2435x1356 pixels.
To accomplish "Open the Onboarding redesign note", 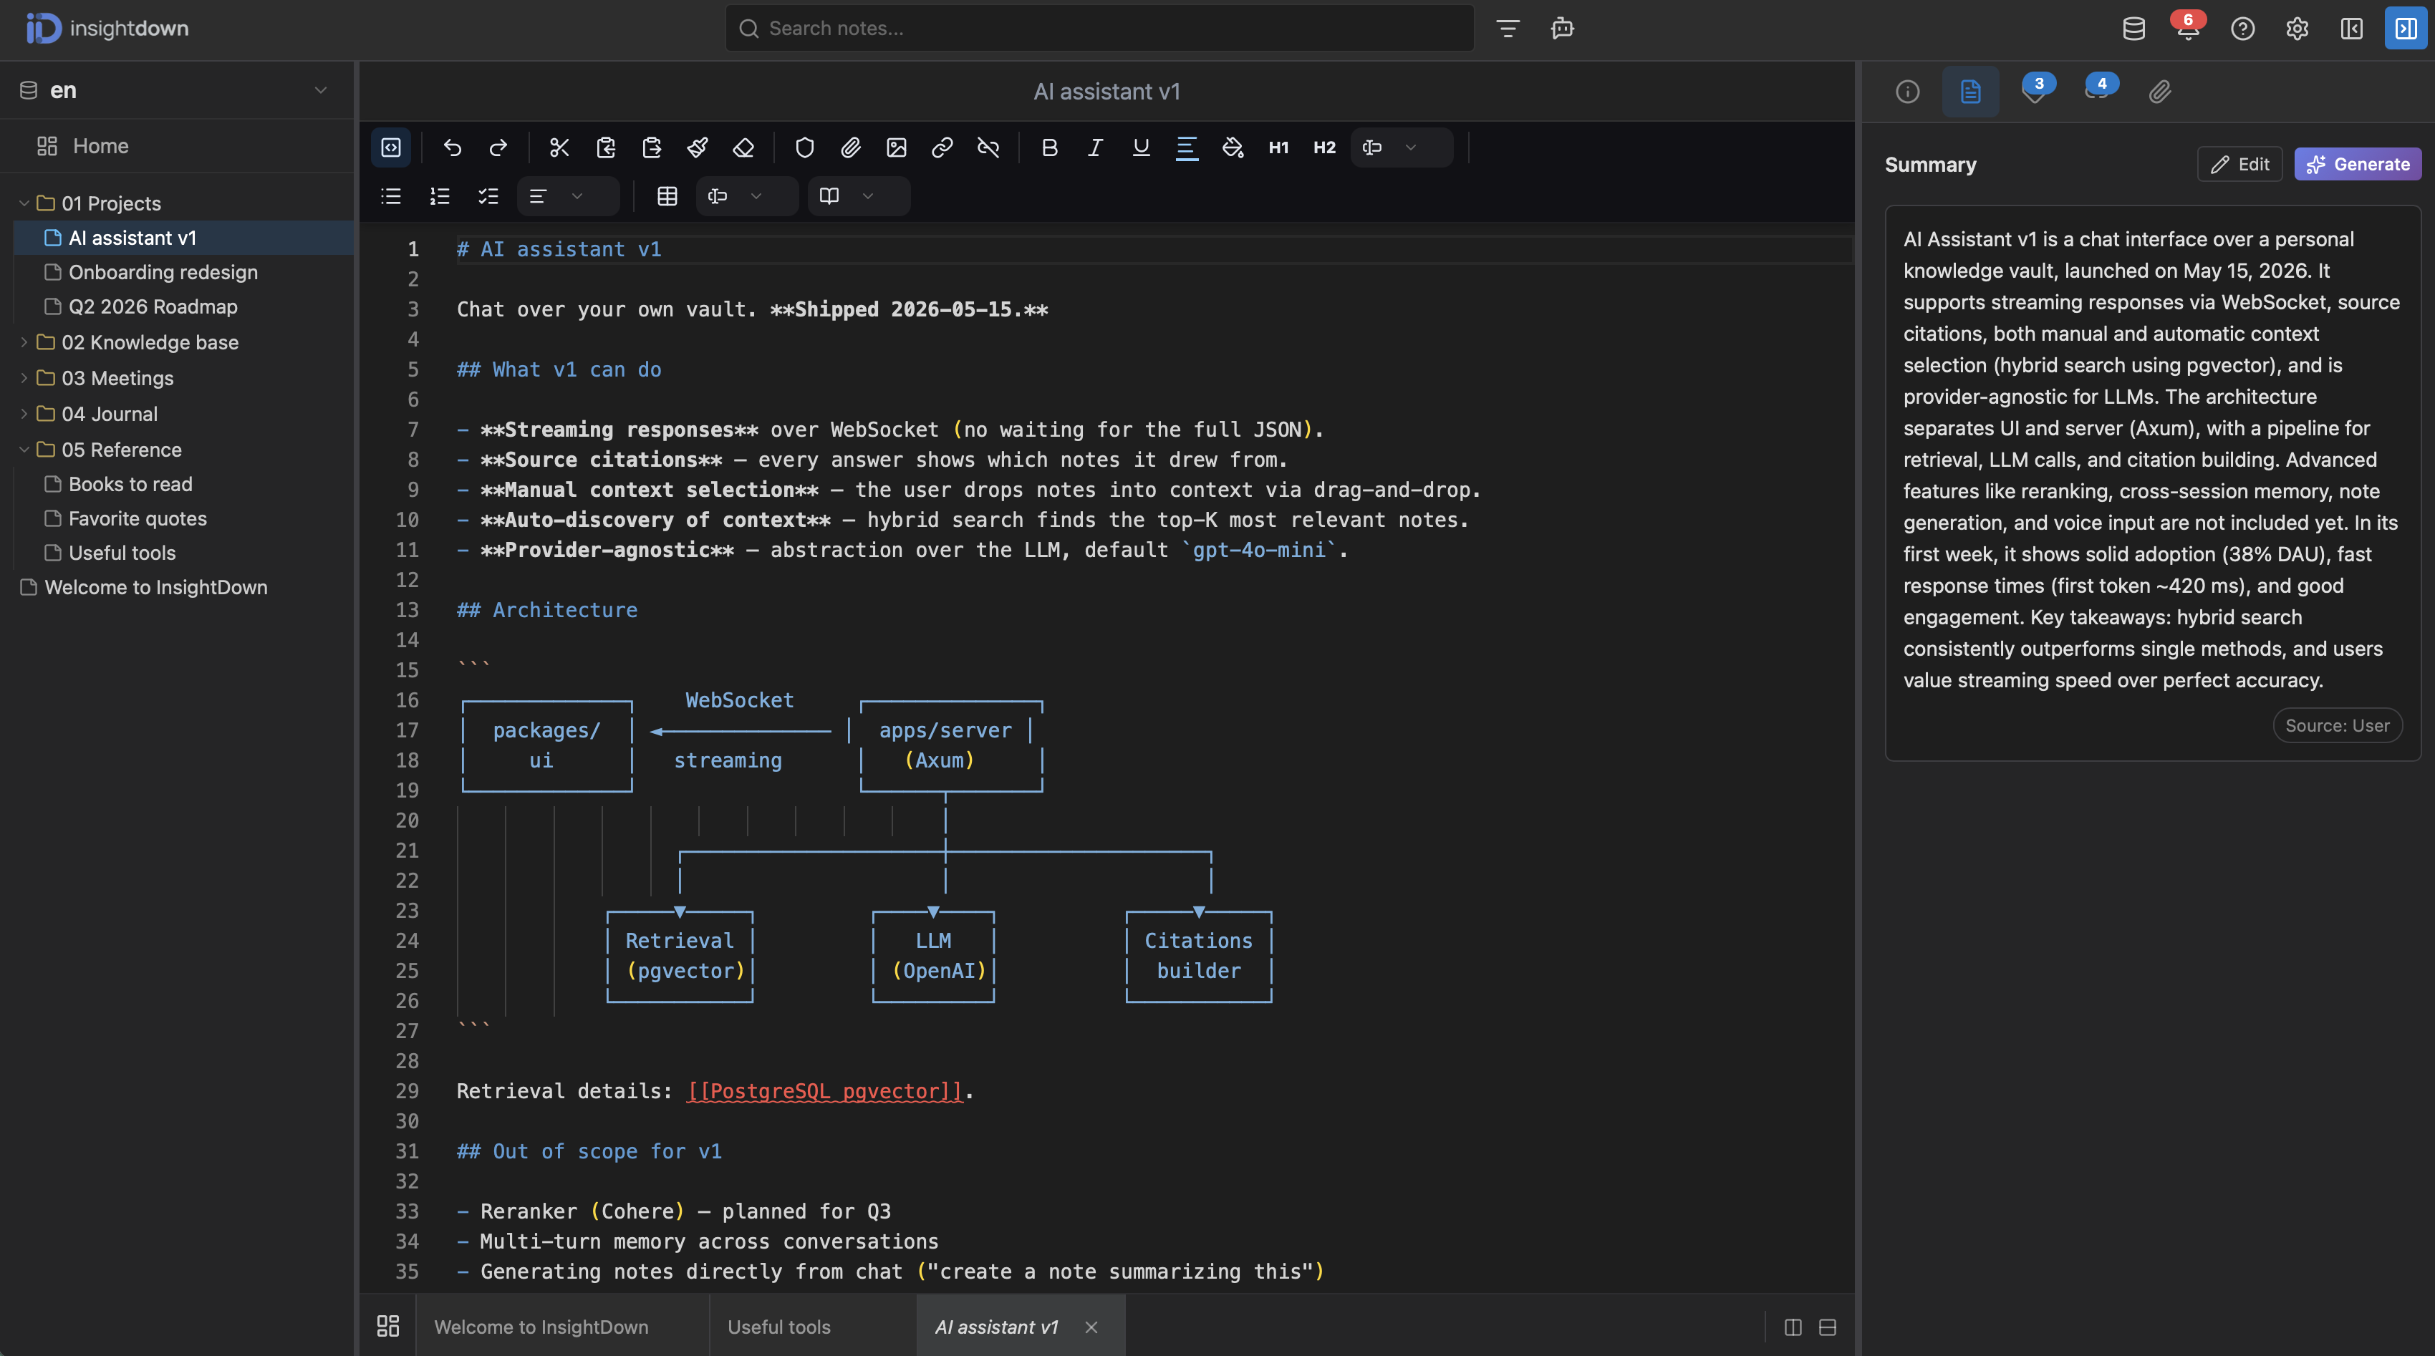I will tap(163, 272).
